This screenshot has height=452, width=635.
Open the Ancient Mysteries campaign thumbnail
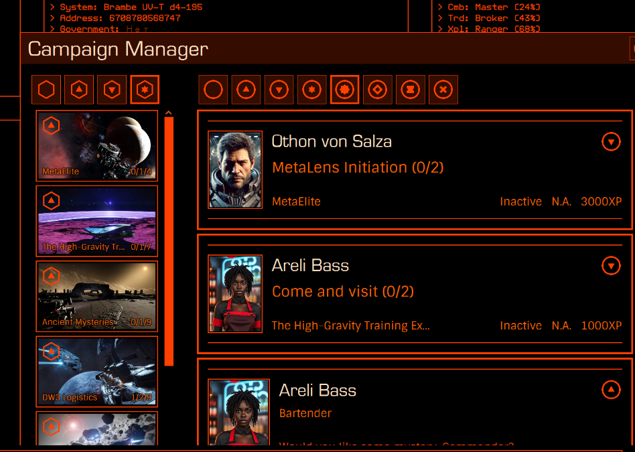tap(97, 297)
